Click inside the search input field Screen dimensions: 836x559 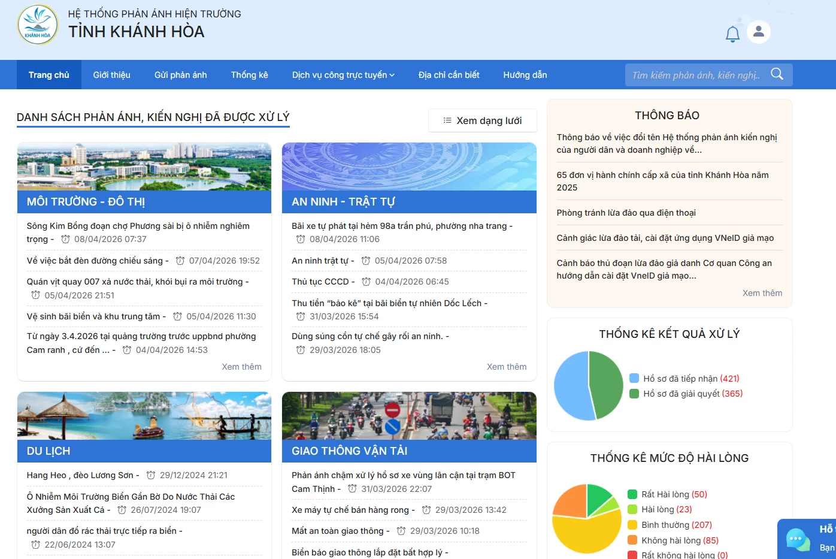[695, 74]
